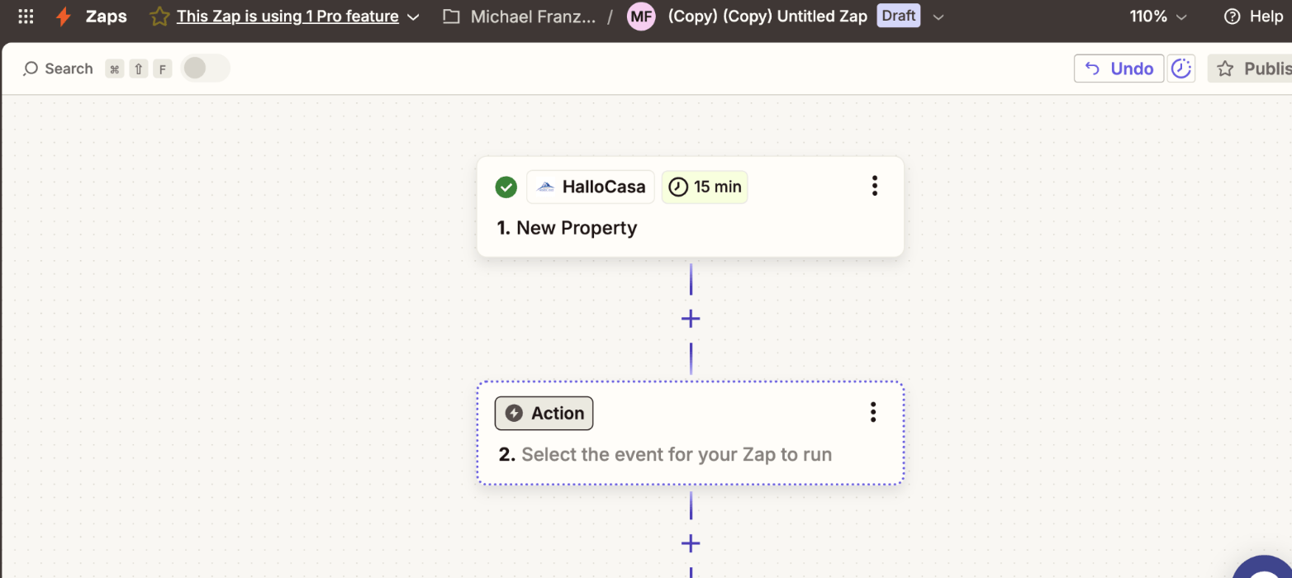Click the Draft status badge
The height and width of the screenshot is (578, 1292).
tap(899, 16)
